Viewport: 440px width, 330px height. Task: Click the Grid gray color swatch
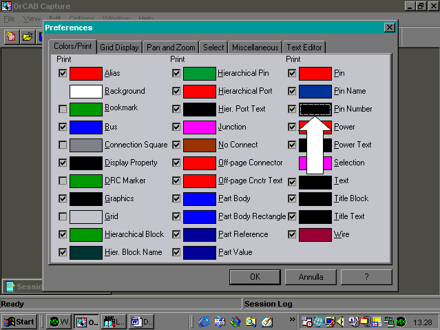tap(86, 217)
